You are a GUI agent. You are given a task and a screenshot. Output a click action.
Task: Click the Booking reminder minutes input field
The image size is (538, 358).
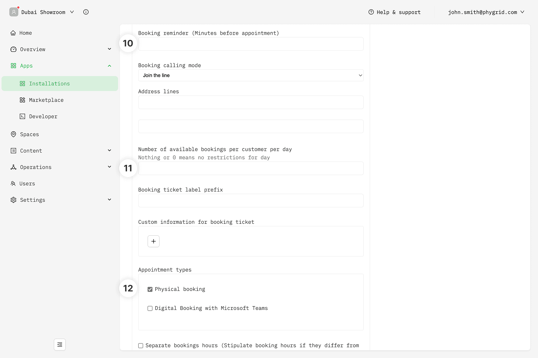tap(251, 44)
